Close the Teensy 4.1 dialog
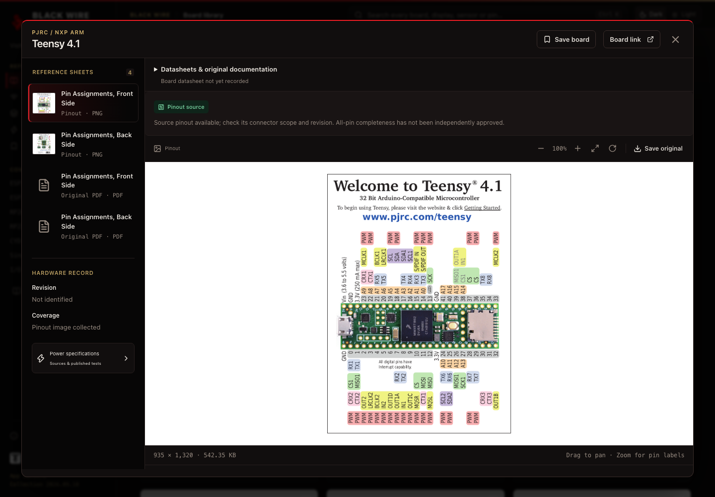The height and width of the screenshot is (497, 715). [675, 39]
